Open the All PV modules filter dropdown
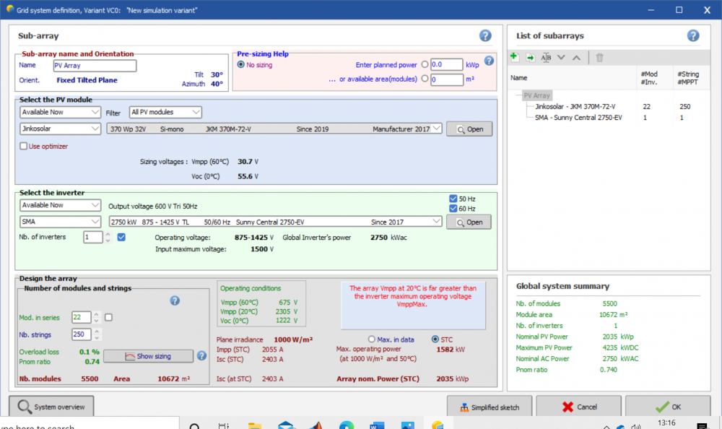This screenshot has width=722, height=429. click(165, 112)
